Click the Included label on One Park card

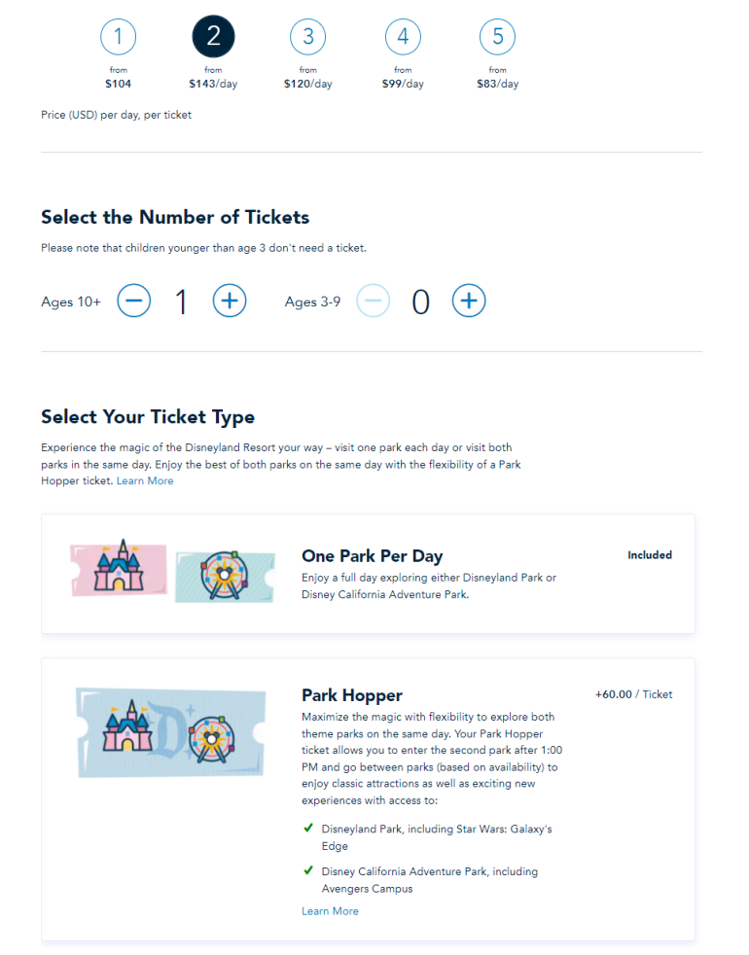click(x=650, y=555)
